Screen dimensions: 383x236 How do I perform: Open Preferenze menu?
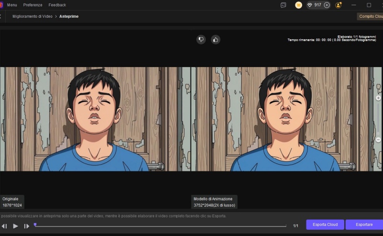(33, 5)
